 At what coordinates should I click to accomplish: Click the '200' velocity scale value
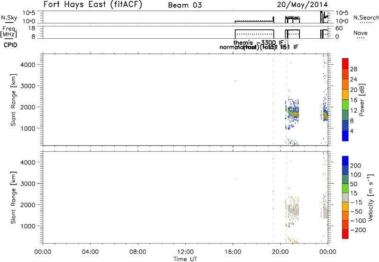coord(356,166)
